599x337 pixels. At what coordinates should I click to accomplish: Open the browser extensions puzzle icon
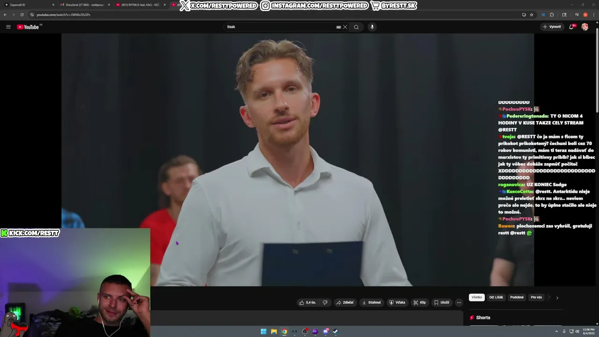click(552, 15)
